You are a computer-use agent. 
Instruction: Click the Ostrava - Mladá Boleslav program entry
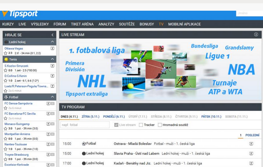[x=132, y=144]
